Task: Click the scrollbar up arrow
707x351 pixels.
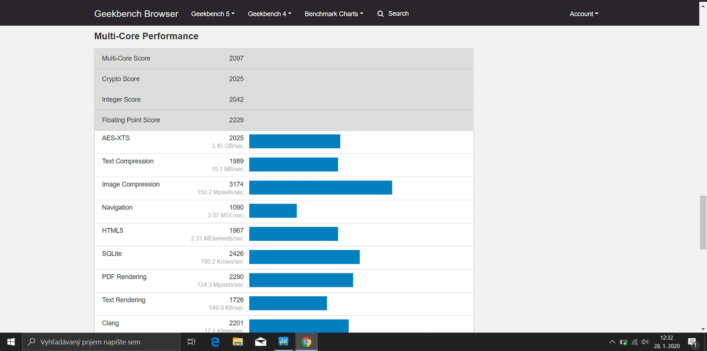Action: [703, 6]
